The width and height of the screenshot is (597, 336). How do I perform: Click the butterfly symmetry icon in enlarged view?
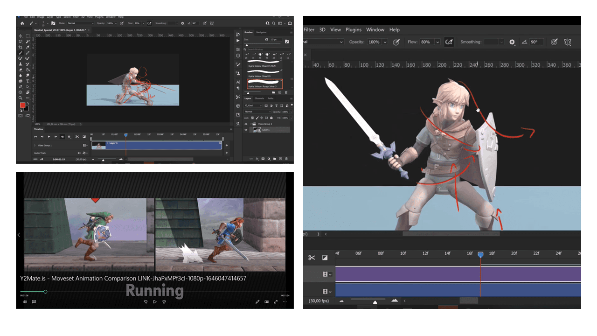pyautogui.click(x=568, y=42)
